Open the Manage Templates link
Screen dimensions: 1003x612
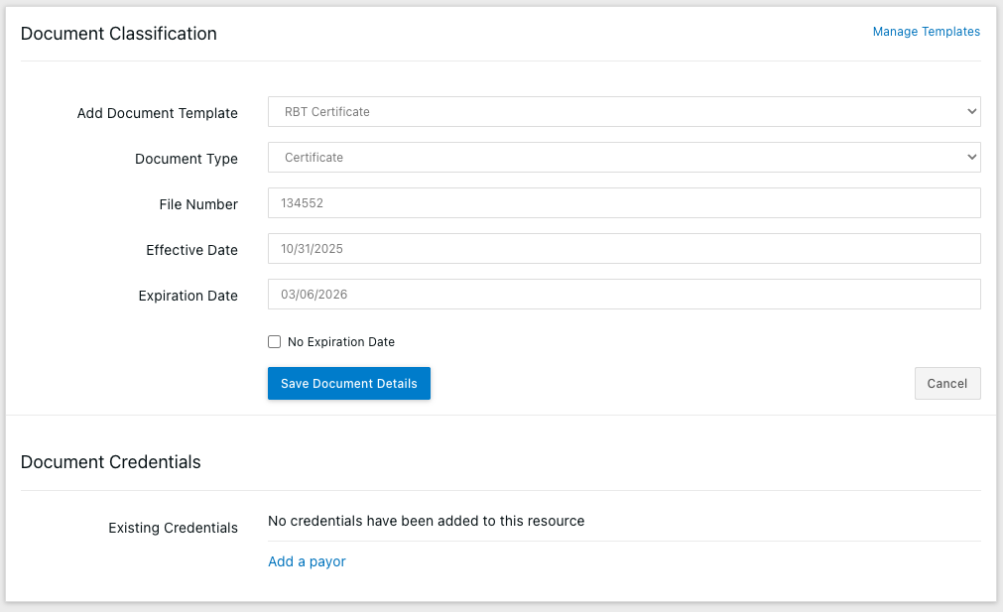pos(926,32)
